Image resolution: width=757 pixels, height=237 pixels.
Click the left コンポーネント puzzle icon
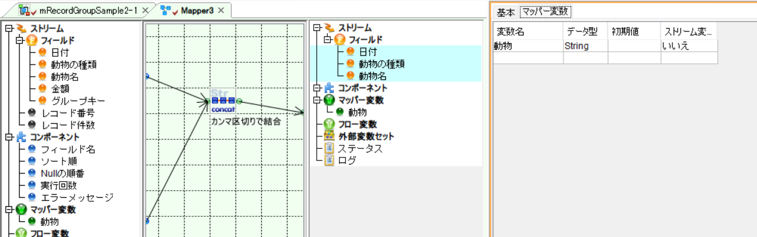[x=21, y=137]
